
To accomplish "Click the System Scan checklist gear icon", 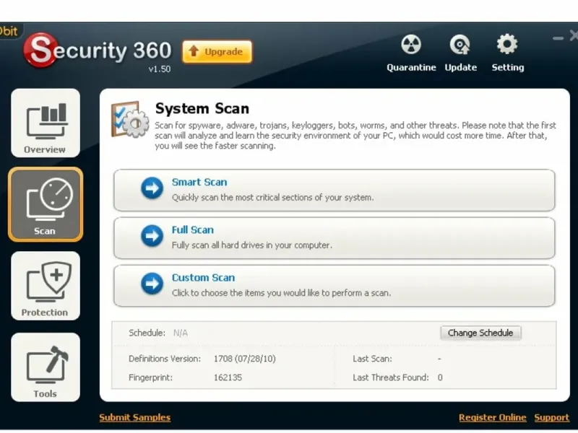I will point(130,119).
